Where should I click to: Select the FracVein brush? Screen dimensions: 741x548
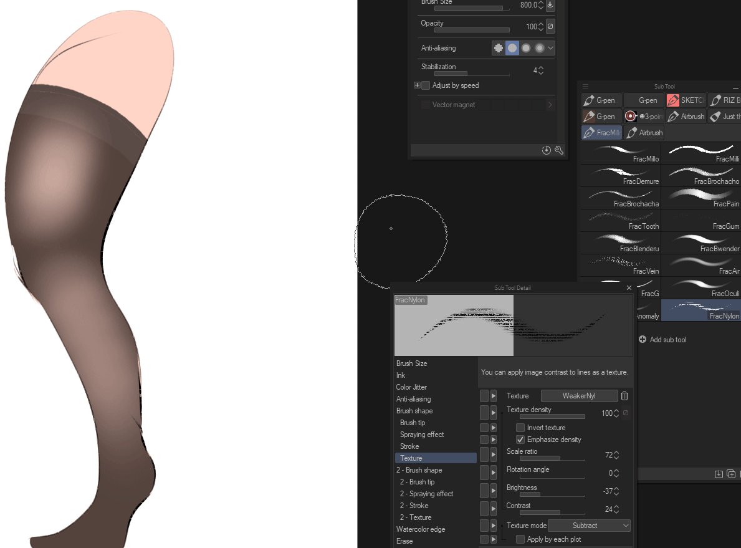point(621,265)
